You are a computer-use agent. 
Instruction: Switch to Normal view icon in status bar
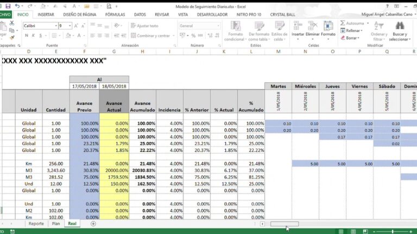pyautogui.click(x=341, y=231)
